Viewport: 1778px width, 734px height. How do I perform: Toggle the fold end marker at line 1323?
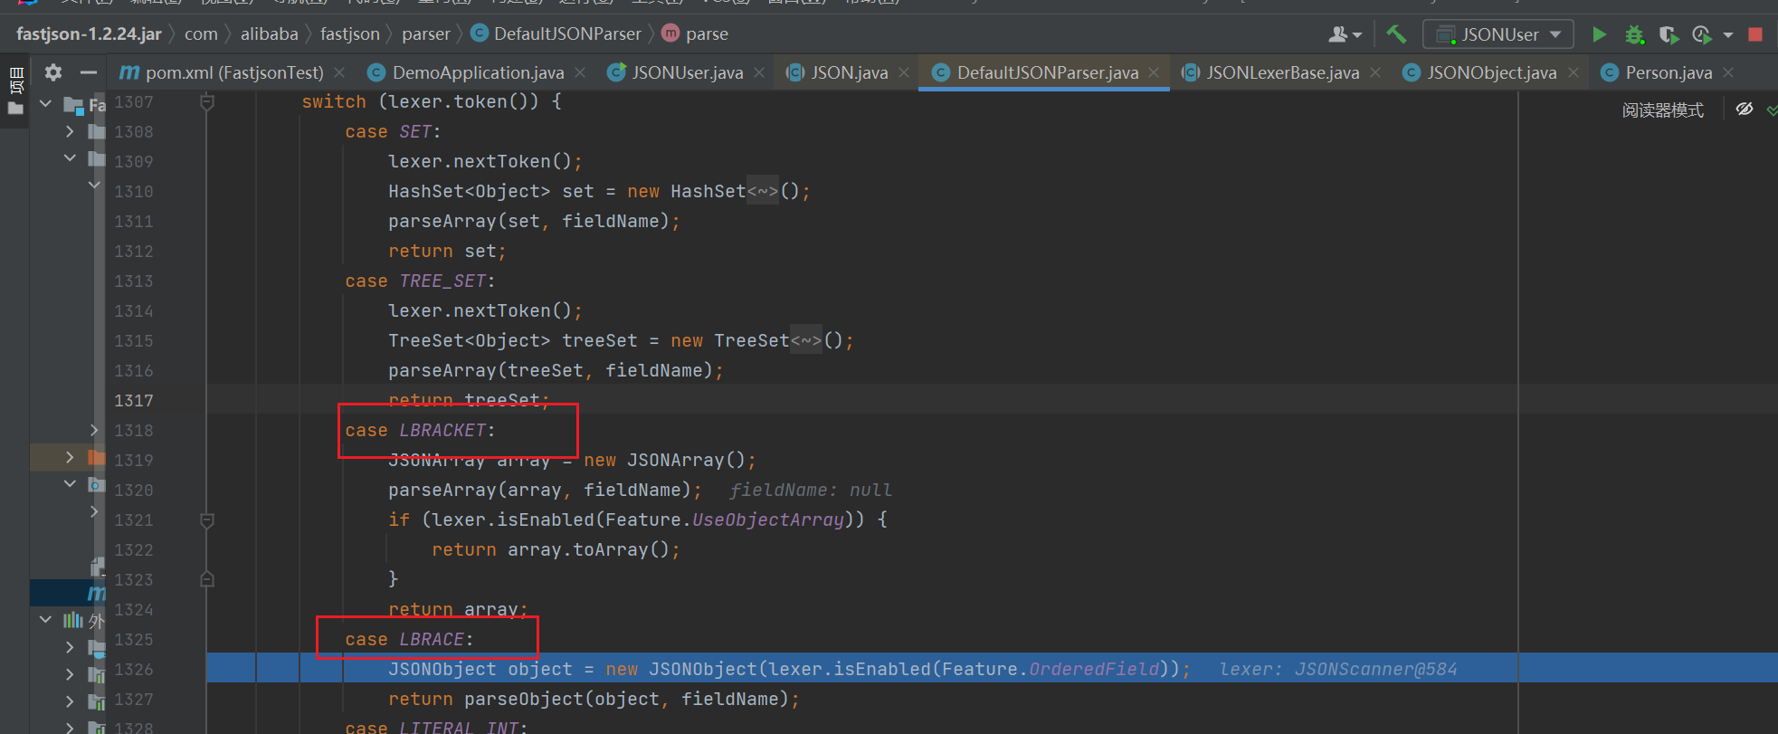click(x=206, y=579)
